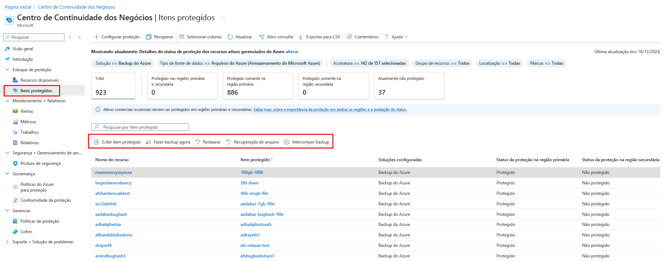This screenshot has width=664, height=261.
Task: Click the sidebar Pesquisar search field
Action: click(x=34, y=37)
